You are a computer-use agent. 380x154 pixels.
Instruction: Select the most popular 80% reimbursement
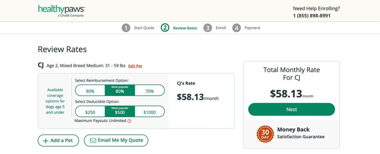point(120,90)
